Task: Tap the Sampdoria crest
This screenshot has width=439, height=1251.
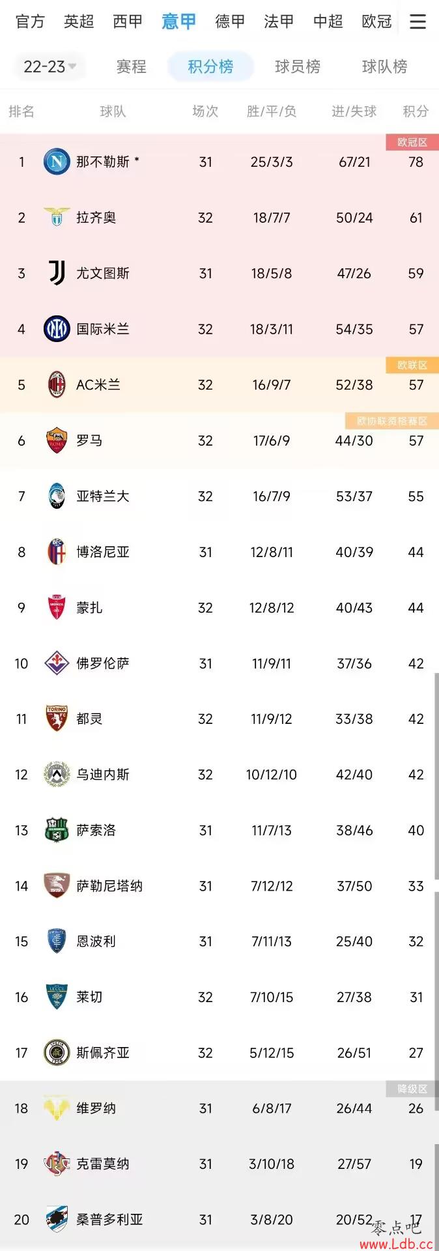Action: (57, 1219)
